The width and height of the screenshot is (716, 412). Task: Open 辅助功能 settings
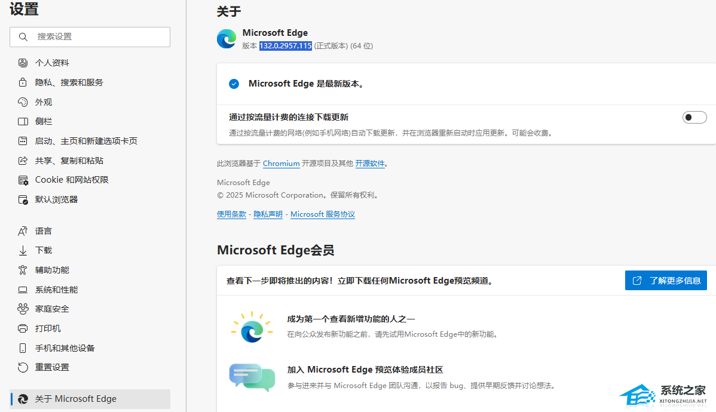(x=90, y=270)
